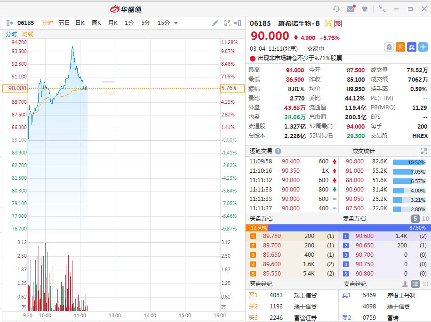Click the compact mode arrows icon
Viewport: 431px width, 322px height.
pos(382,9)
